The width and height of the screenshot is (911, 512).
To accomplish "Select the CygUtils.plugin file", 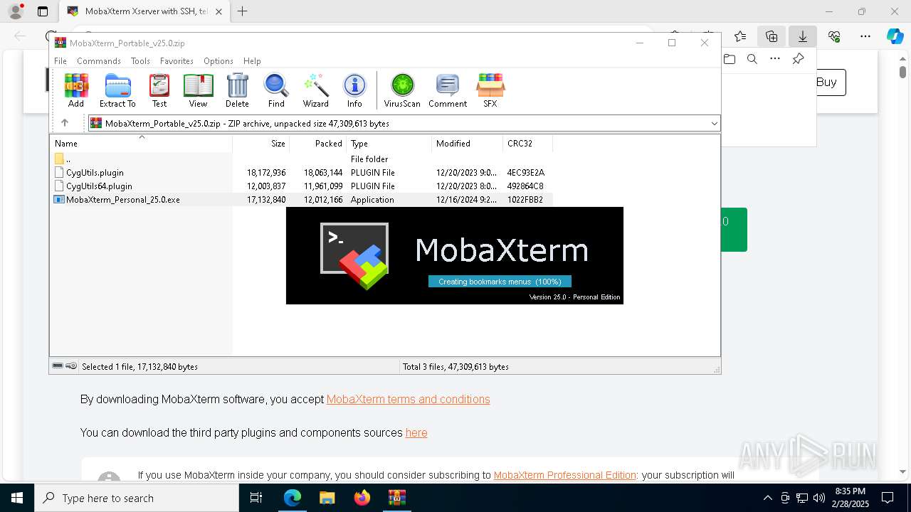I will tap(301, 173).
